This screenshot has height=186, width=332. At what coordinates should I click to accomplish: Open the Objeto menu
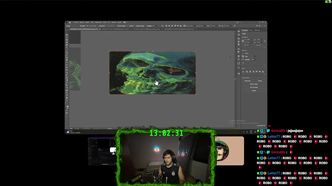[x=87, y=22]
